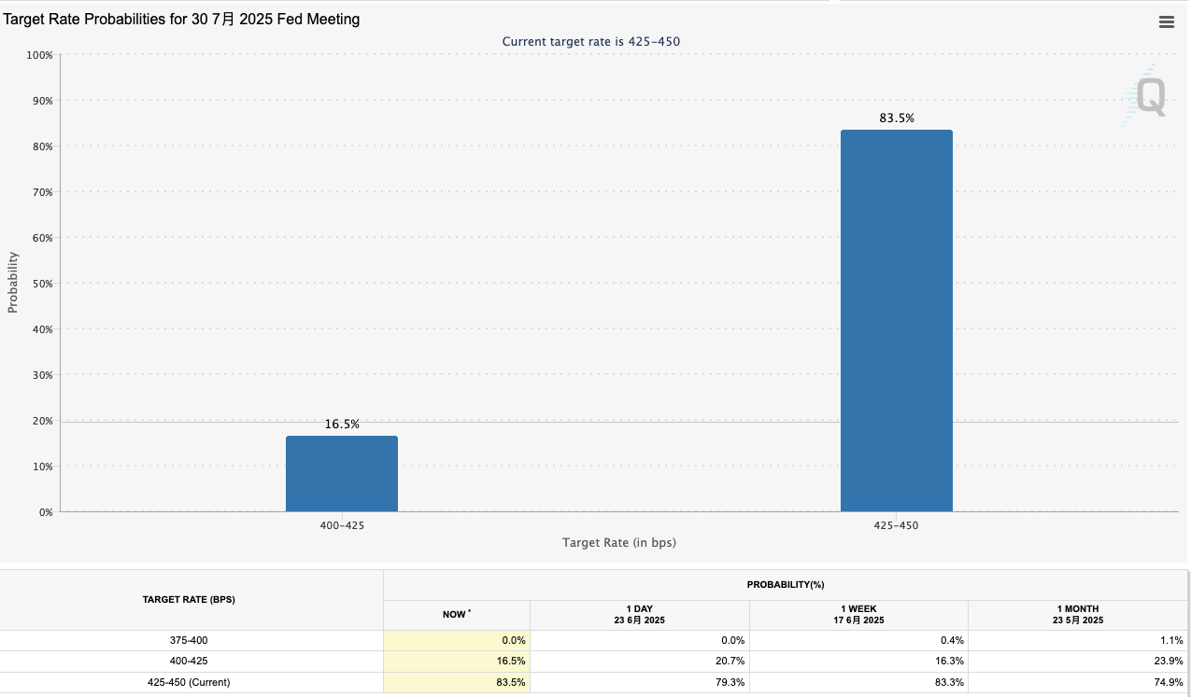The image size is (1191, 697).
Task: Open the chart context menu hamburger icon
Action: click(x=1166, y=22)
